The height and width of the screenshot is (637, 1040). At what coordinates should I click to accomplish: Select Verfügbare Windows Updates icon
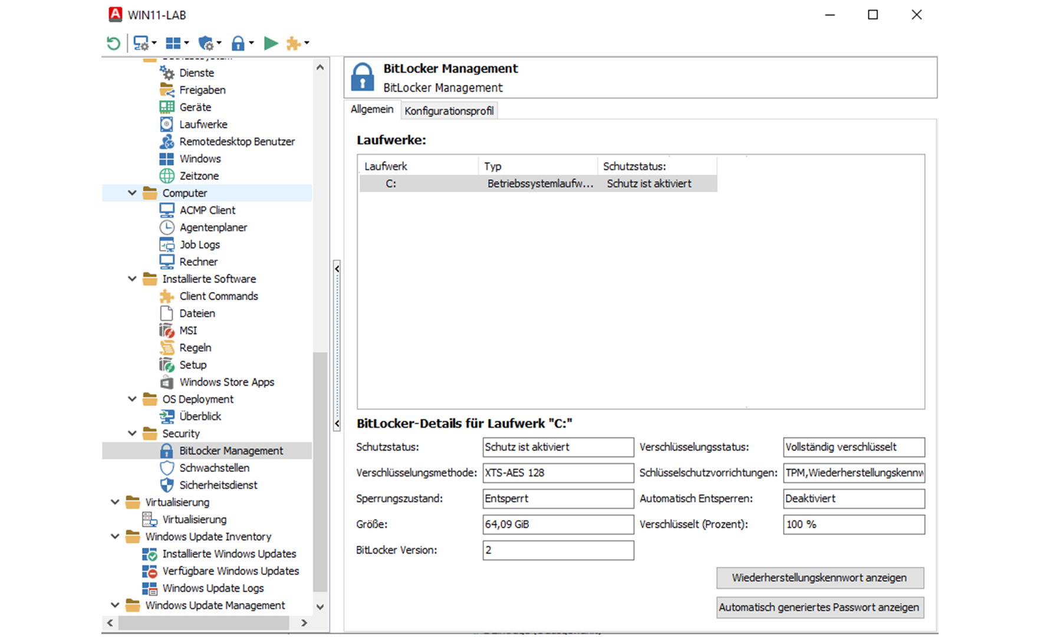point(150,571)
